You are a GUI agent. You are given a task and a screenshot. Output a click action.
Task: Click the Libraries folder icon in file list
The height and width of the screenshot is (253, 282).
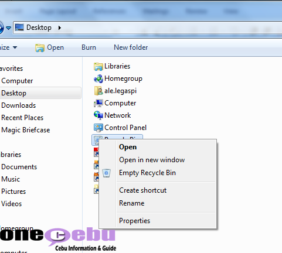pyautogui.click(x=98, y=66)
